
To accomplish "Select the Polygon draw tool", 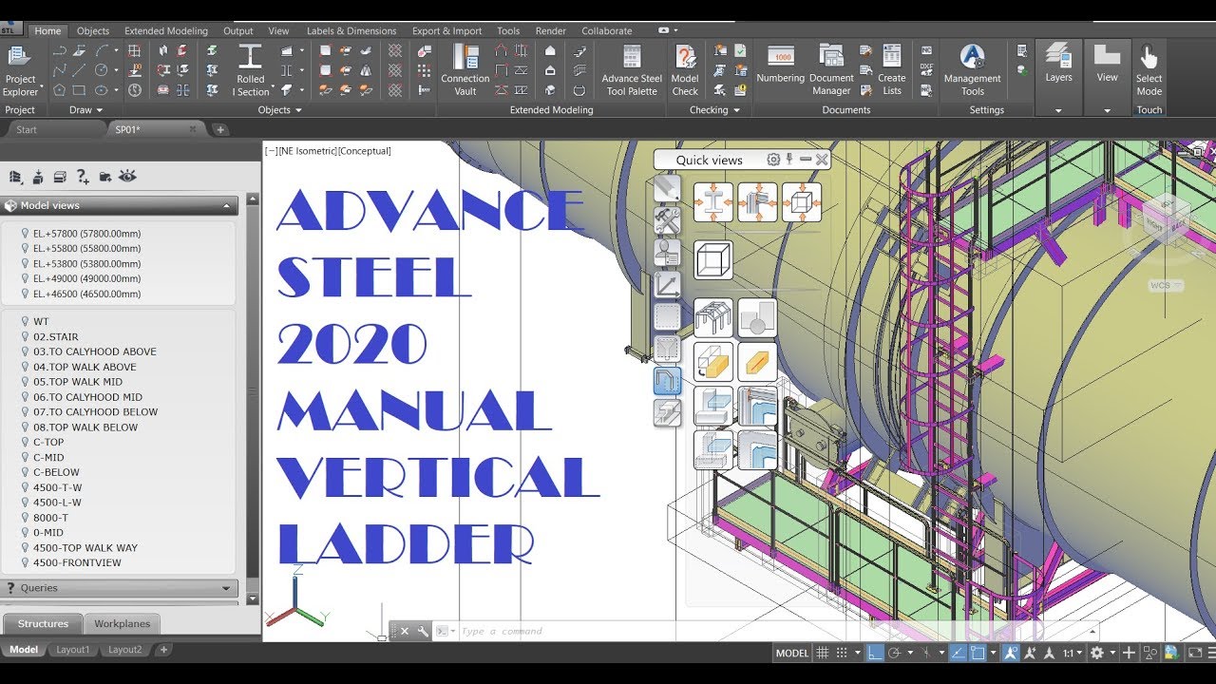I will click(x=59, y=90).
